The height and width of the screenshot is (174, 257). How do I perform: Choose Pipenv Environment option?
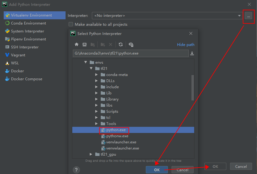pyautogui.click(x=35, y=39)
